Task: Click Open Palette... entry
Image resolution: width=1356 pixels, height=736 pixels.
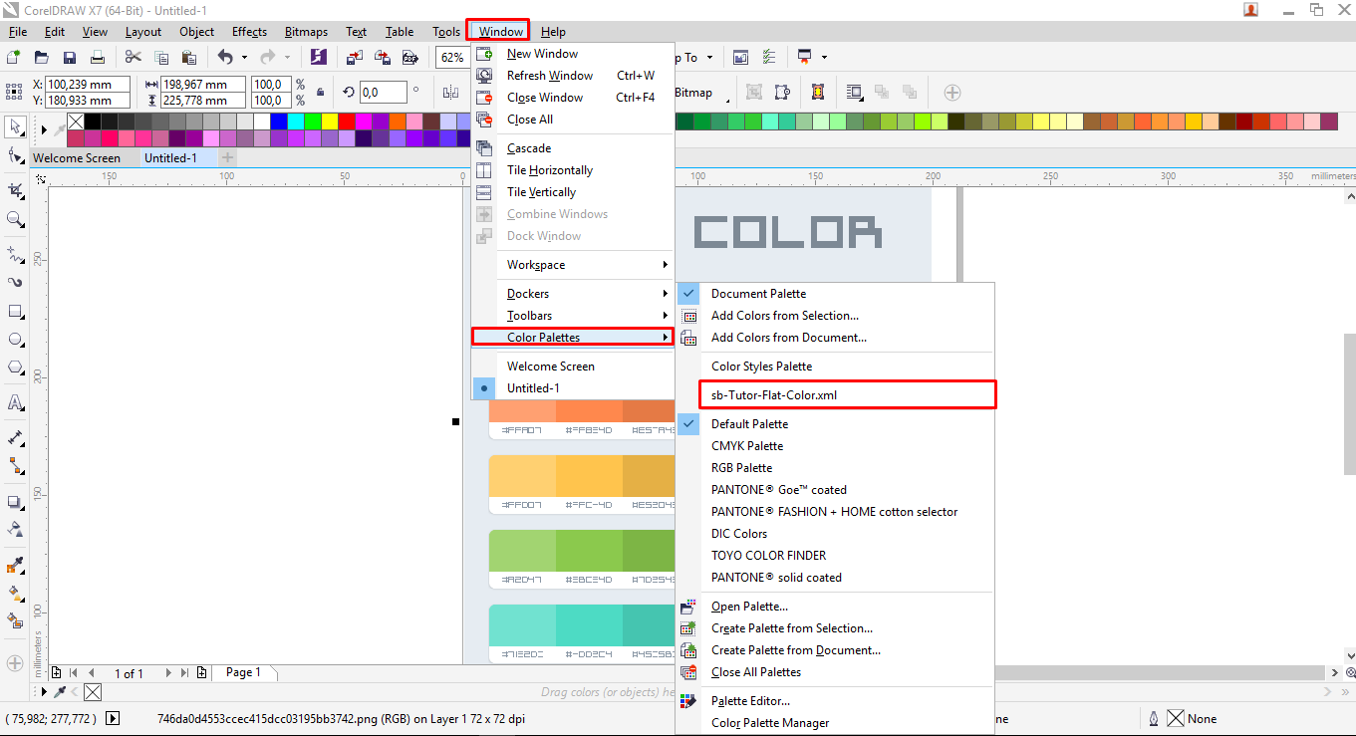Action: pos(749,607)
